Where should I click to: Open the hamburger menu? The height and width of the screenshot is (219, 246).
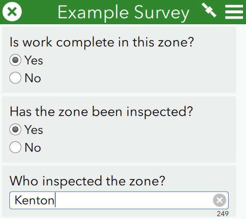click(x=234, y=12)
